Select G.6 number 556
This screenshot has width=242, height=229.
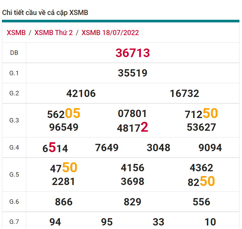coord(201,202)
